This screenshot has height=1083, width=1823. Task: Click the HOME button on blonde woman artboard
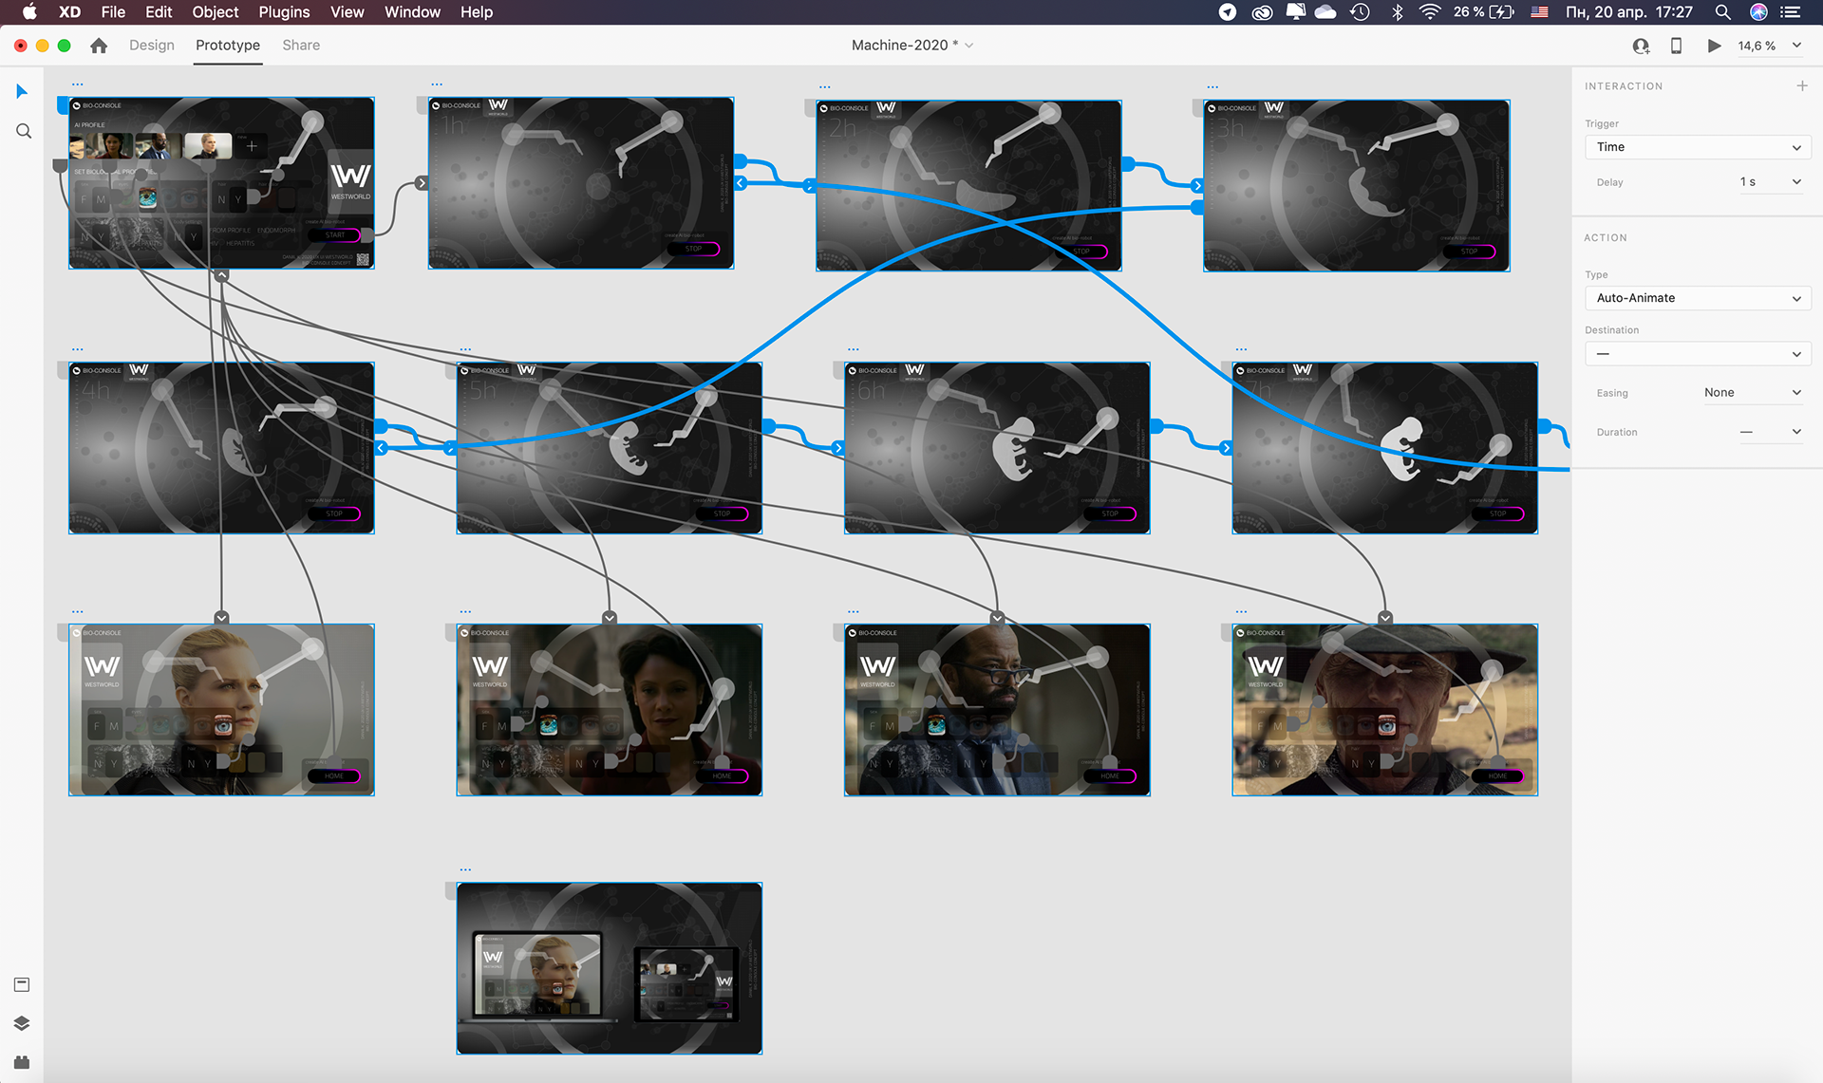(334, 775)
